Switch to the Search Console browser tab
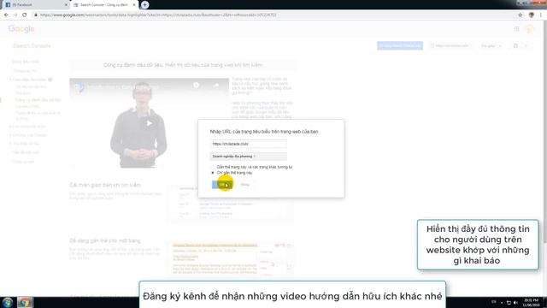 point(103,5)
